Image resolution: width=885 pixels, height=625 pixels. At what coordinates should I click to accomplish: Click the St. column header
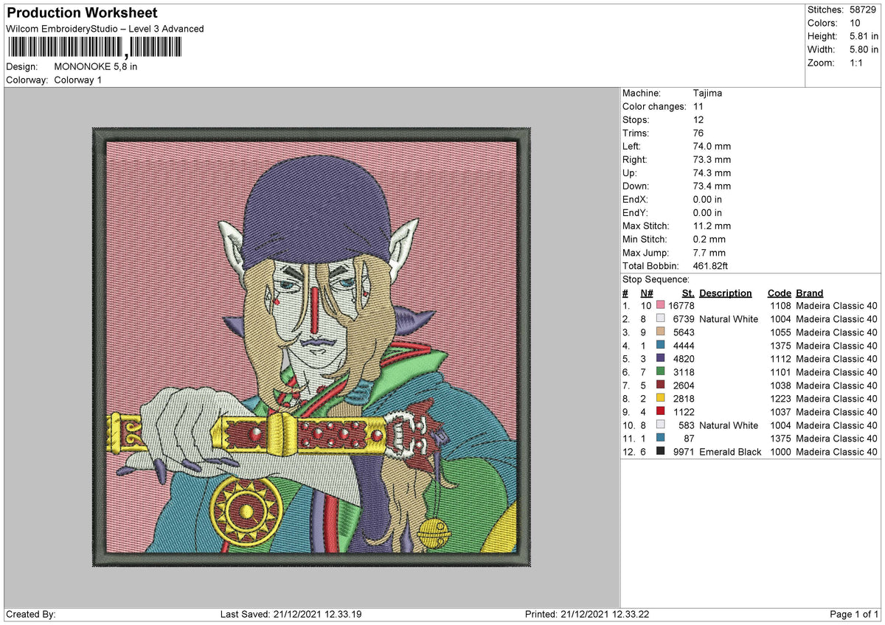tap(688, 293)
